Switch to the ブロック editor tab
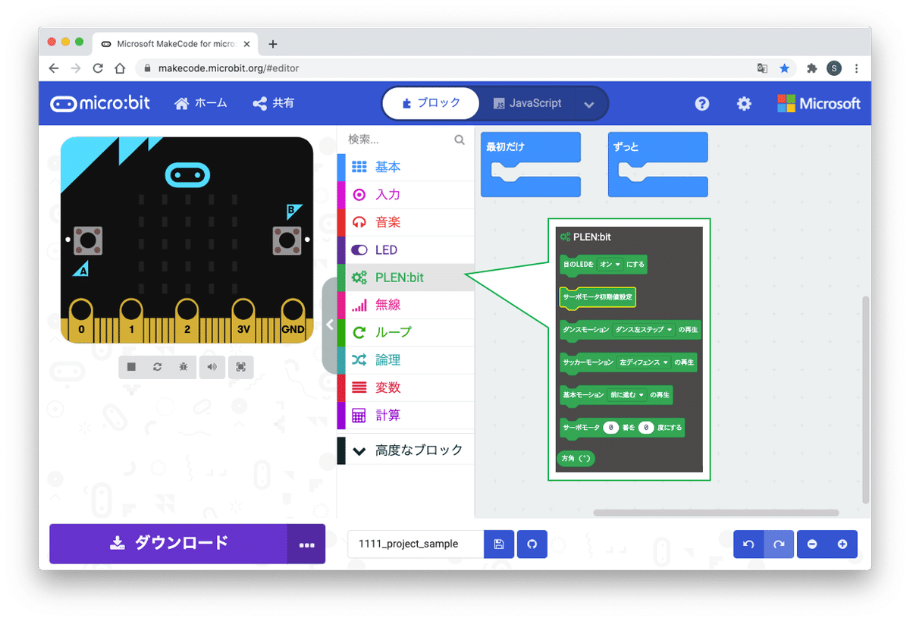 tap(431, 103)
